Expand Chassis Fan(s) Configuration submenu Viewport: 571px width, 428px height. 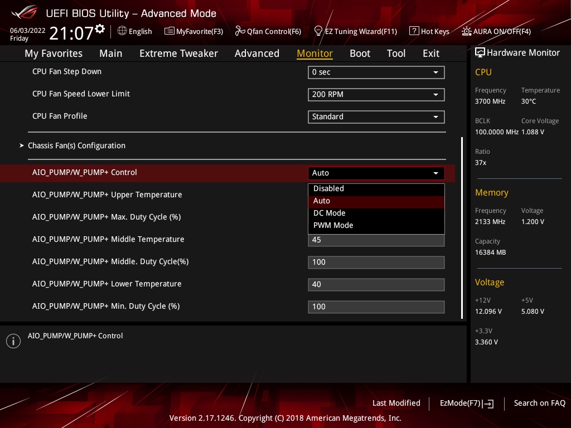[76, 145]
